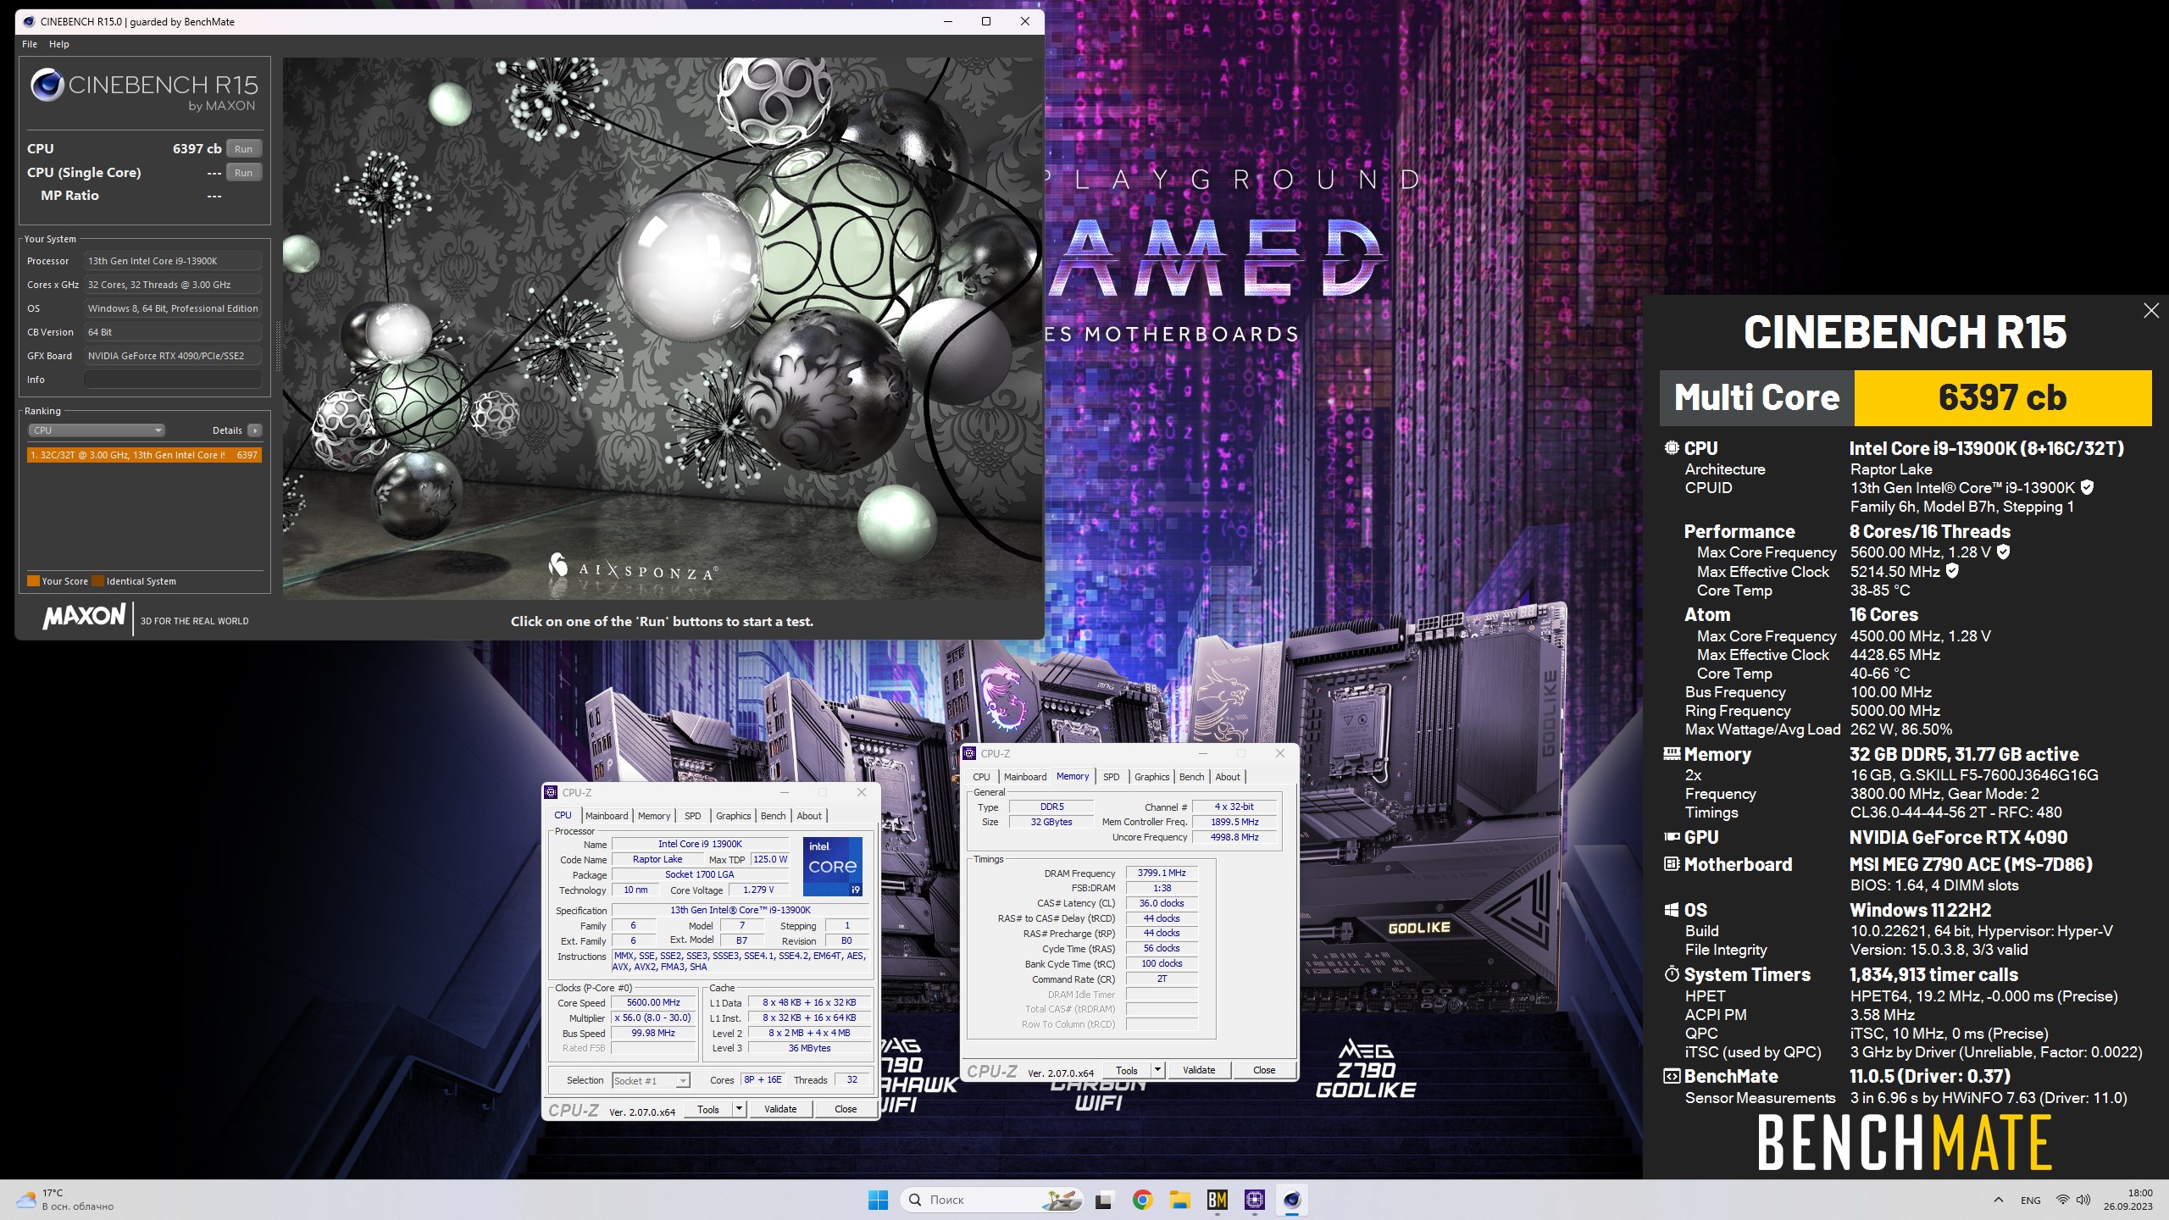
Task: Click the CPU chip icon in BenchMate
Action: coord(1672,448)
